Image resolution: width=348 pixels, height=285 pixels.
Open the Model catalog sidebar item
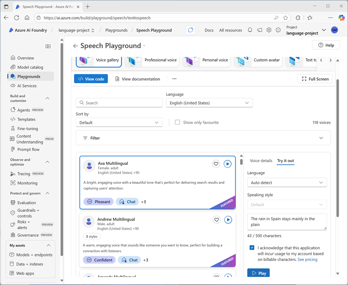pos(30,67)
